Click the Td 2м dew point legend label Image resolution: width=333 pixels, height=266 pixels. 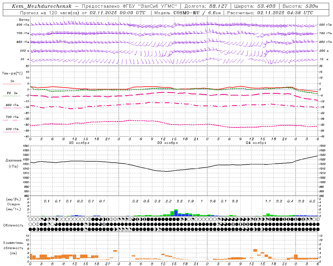point(12,93)
